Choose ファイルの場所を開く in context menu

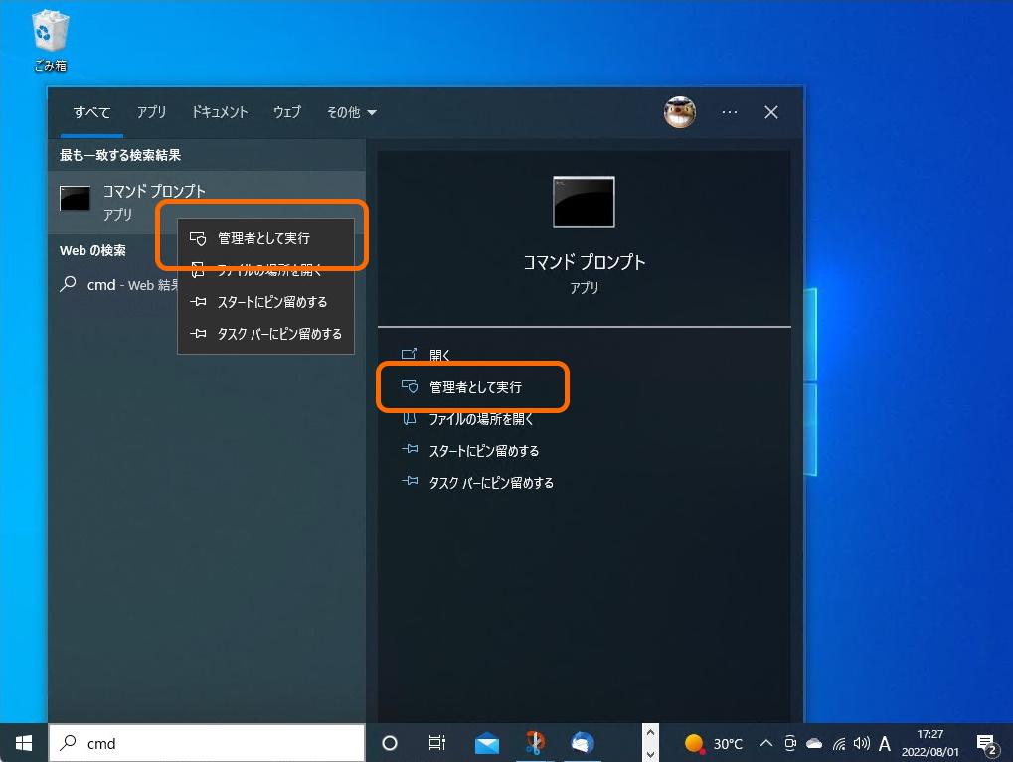coord(266,270)
